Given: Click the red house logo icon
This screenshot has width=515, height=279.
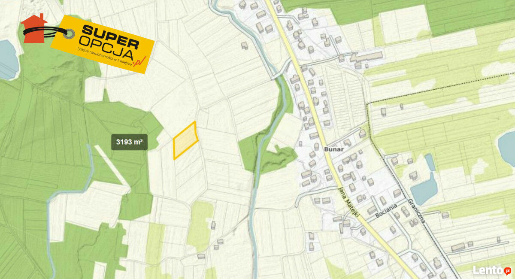Looking at the screenshot, I should 34,28.
